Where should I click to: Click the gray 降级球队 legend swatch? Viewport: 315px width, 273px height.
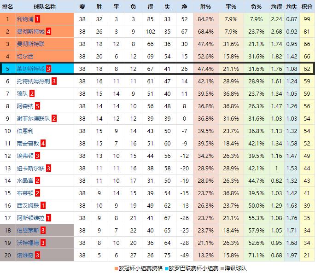223,268
